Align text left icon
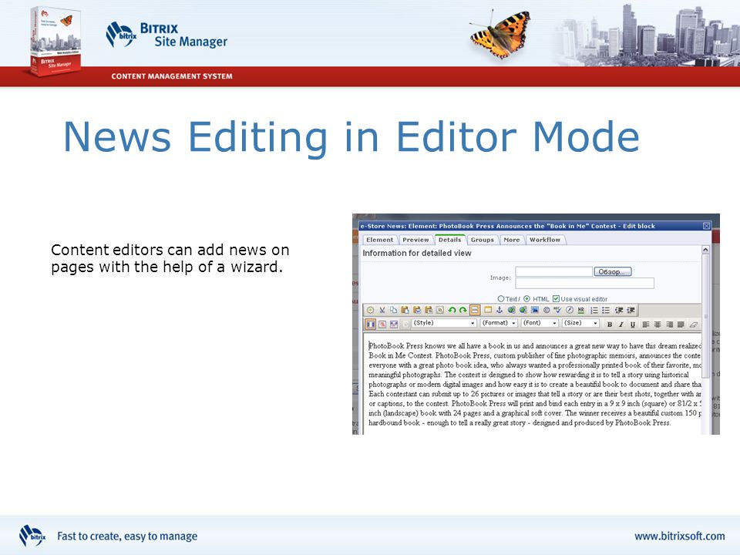The width and height of the screenshot is (740, 555). click(x=646, y=325)
